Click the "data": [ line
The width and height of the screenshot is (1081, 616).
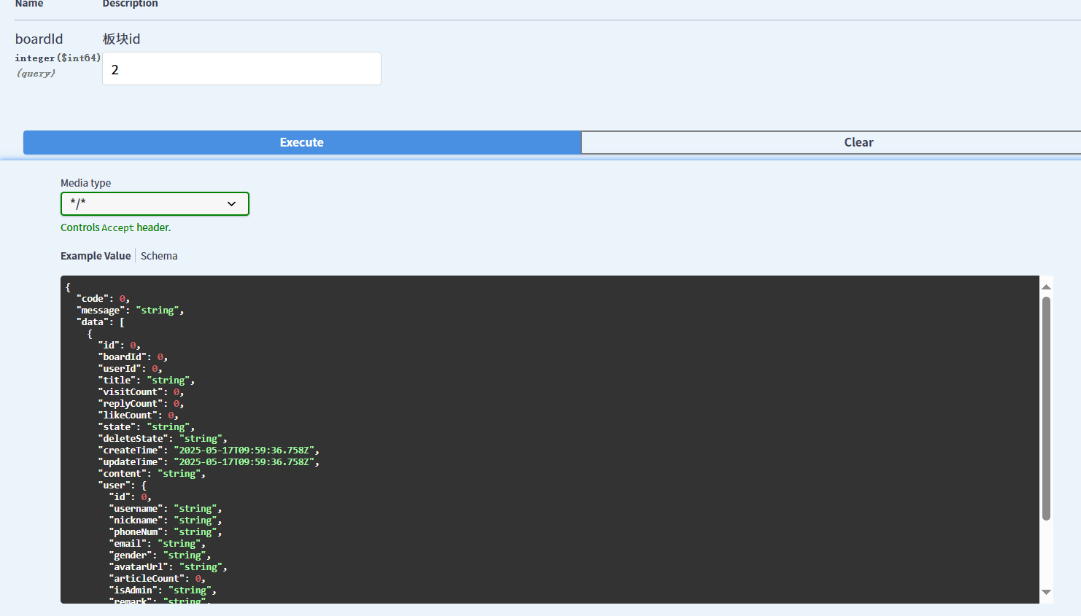coord(101,321)
